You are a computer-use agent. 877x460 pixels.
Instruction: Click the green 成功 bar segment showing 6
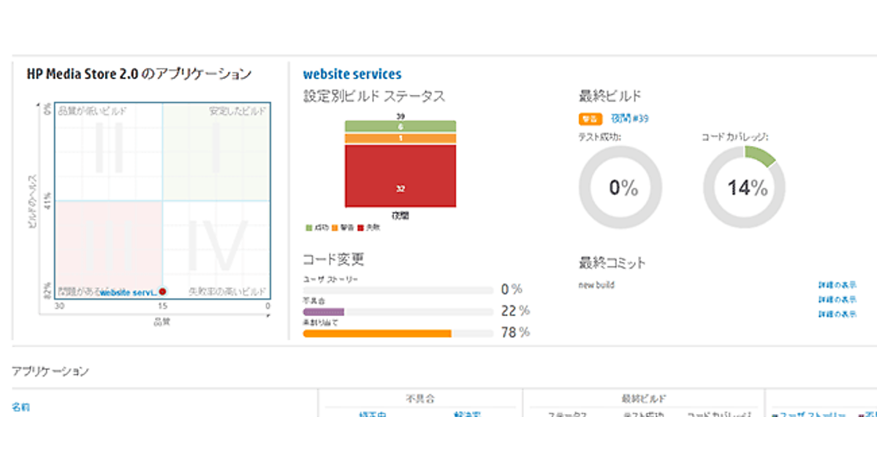400,126
